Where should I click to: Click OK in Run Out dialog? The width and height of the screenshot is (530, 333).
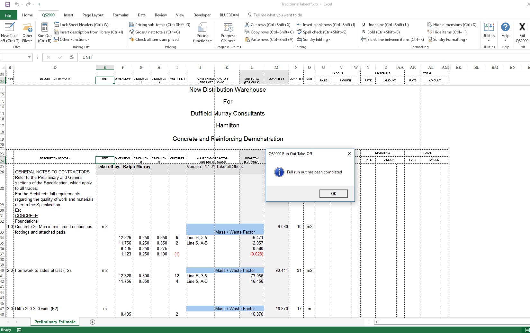(x=333, y=193)
